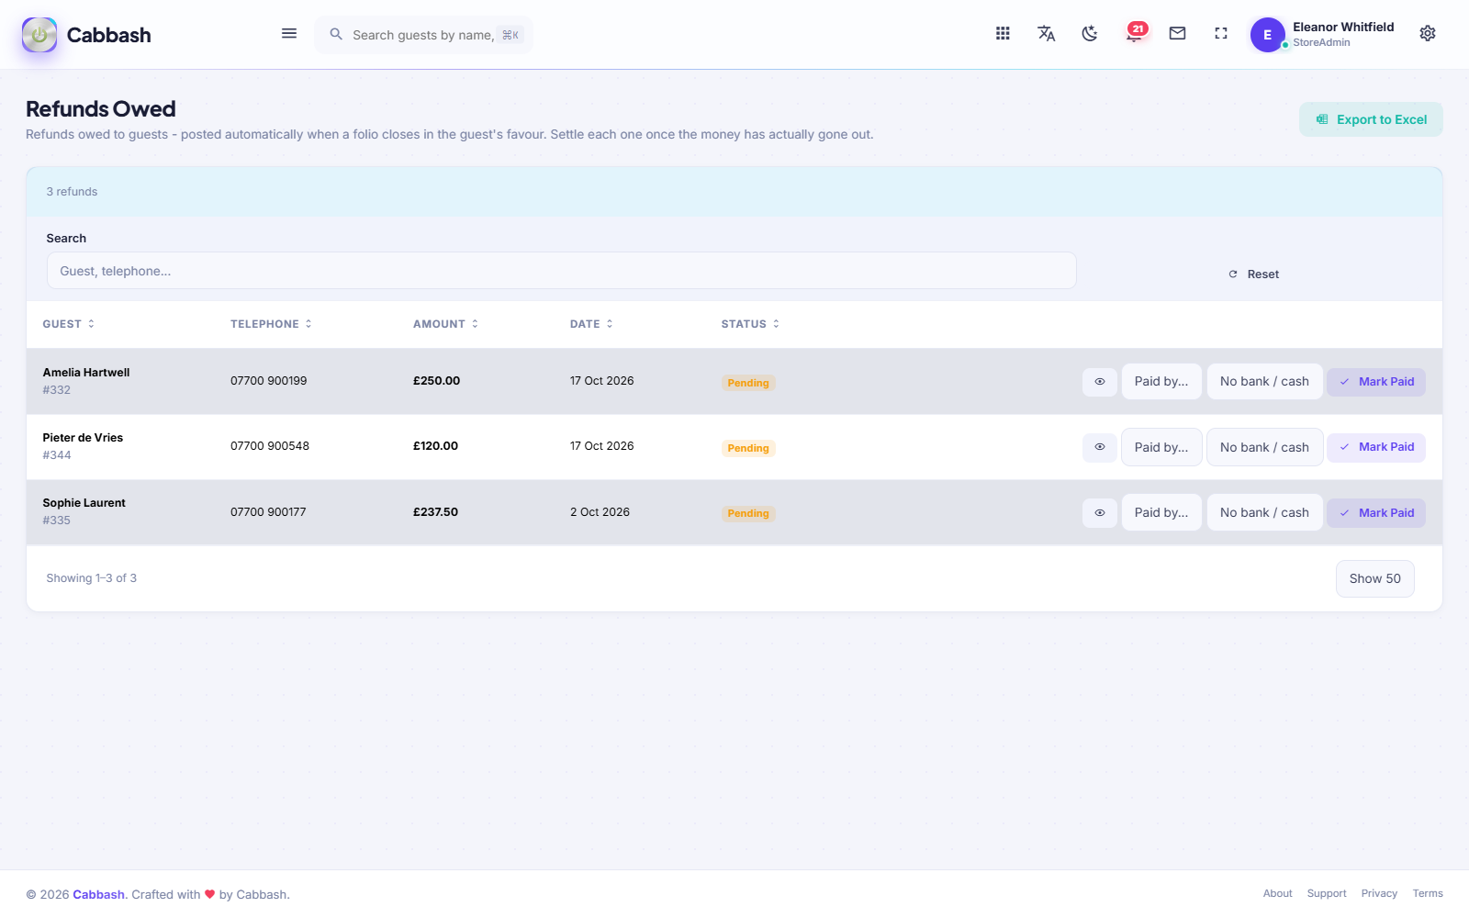Click Paid by field for Amelia Hartwell
1469x918 pixels.
(x=1161, y=381)
